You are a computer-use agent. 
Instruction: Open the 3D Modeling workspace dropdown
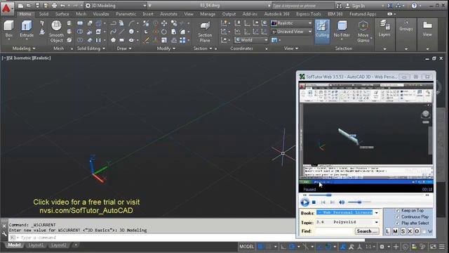pyautogui.click(x=116, y=6)
